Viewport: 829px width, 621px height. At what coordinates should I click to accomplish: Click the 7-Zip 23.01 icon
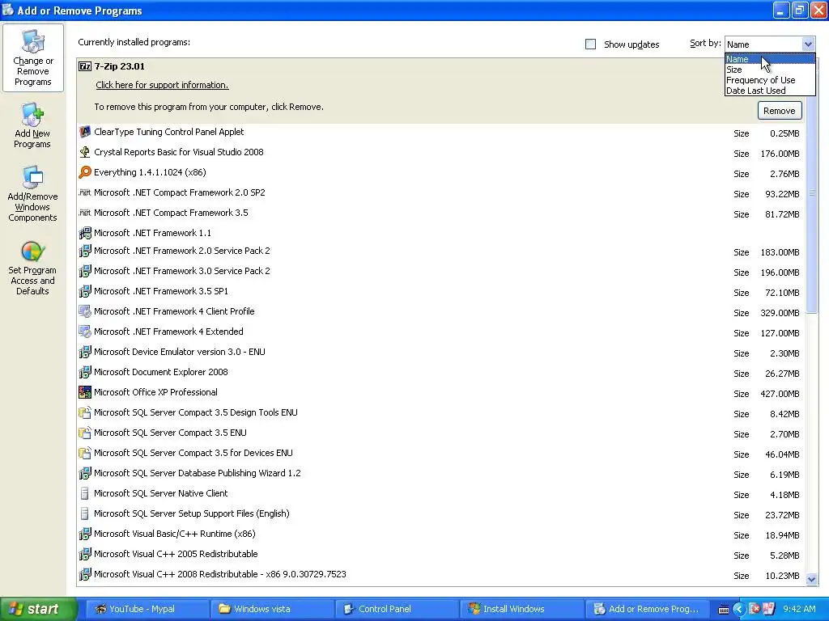coord(84,66)
